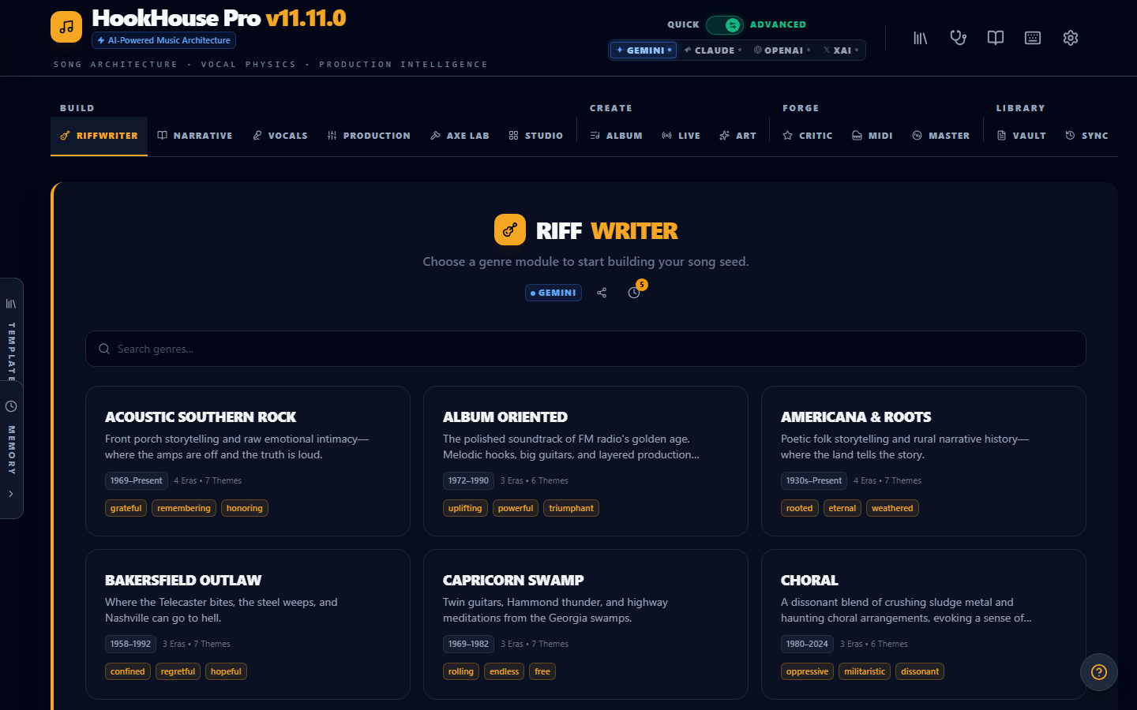Click the GEMINI badge under the RiffWriter title
1137x710 pixels.
point(553,292)
